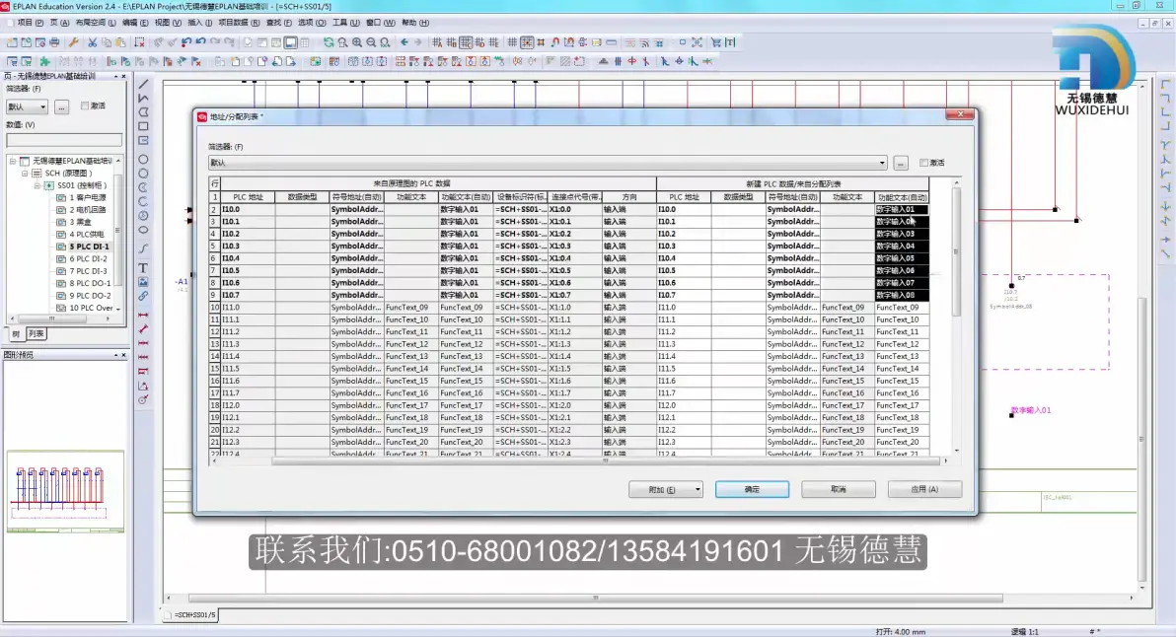
Task: Click the 数值 (V) input field
Action: point(64,140)
